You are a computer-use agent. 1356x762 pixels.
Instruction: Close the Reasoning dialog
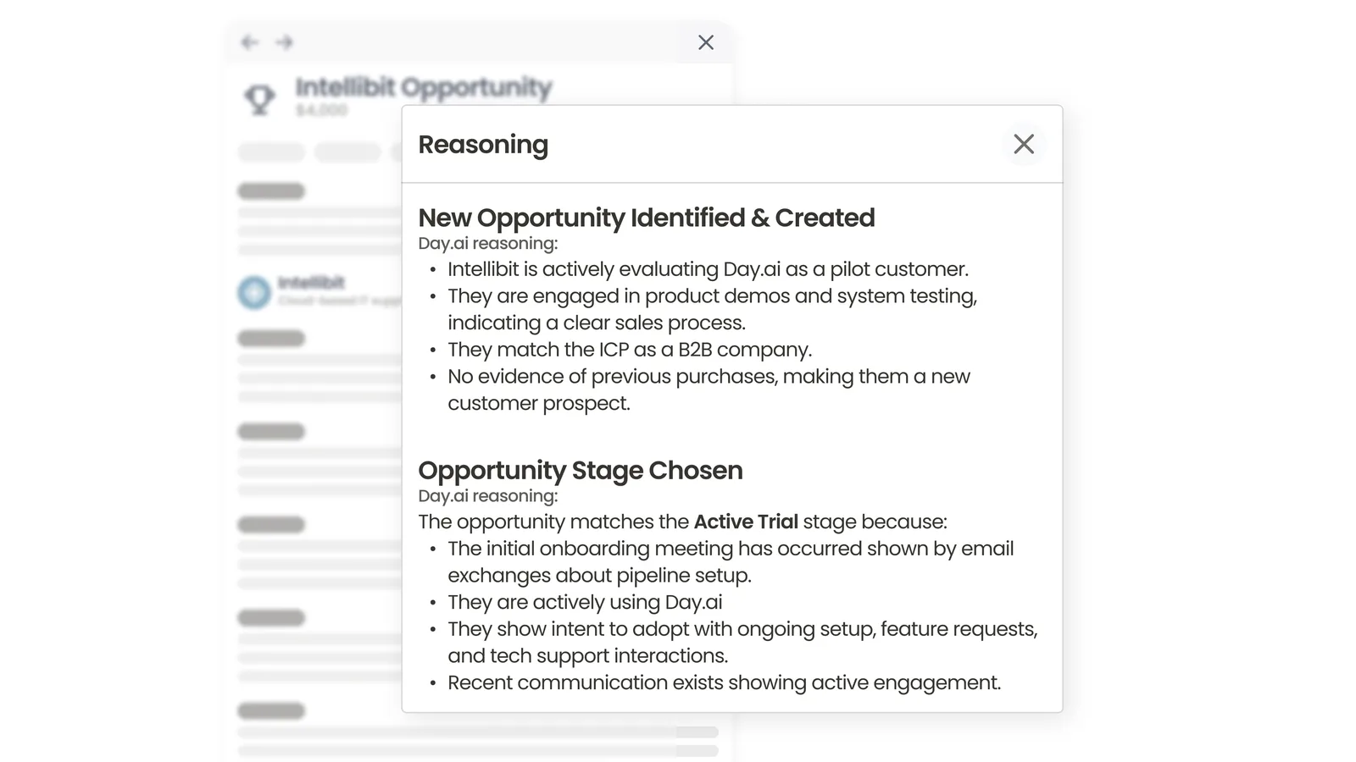[1024, 144]
